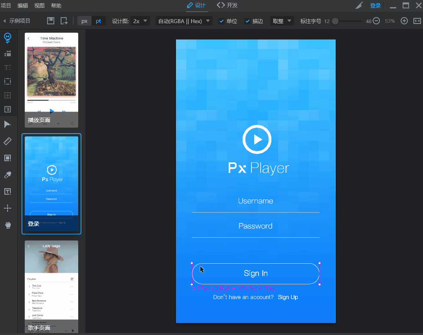This screenshot has width=423, height=335.
Task: Select the list notes tool icon
Action: (x=8, y=109)
